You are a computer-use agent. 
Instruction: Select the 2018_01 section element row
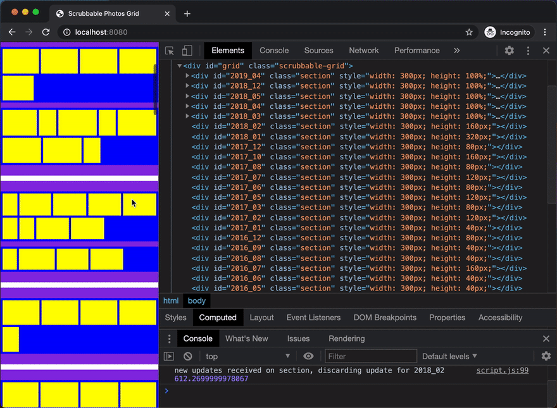click(359, 137)
